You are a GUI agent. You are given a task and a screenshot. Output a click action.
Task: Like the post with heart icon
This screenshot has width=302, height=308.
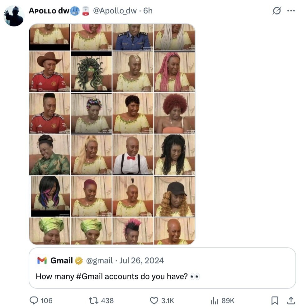click(x=154, y=300)
